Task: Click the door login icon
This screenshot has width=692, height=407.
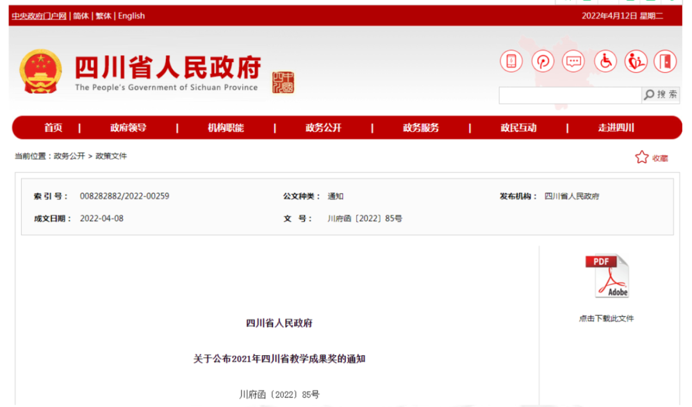Action: tap(666, 62)
